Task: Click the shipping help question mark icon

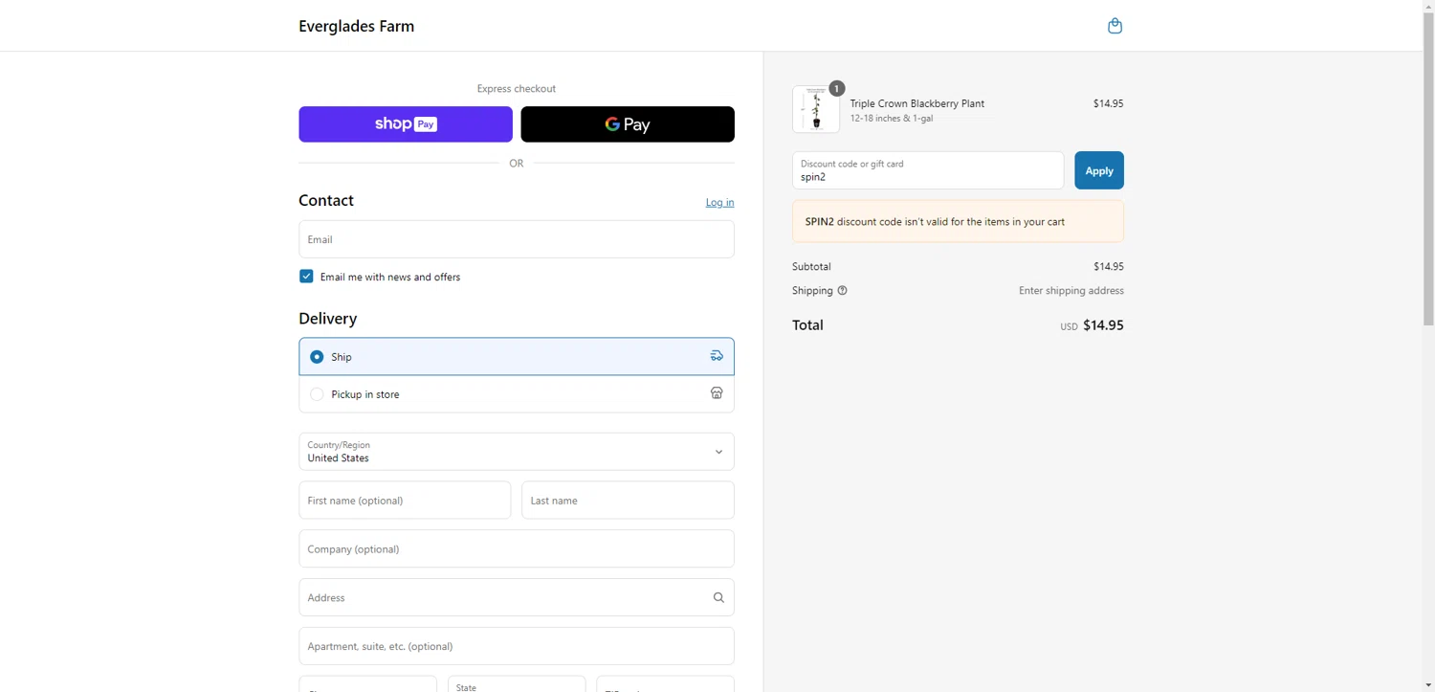Action: coord(842,291)
